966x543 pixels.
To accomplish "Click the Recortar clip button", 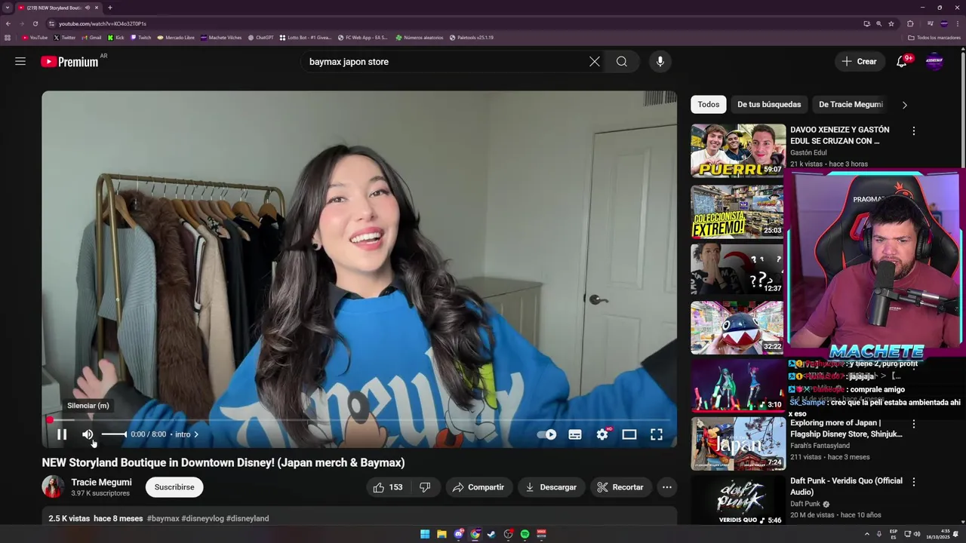I will coord(620,487).
